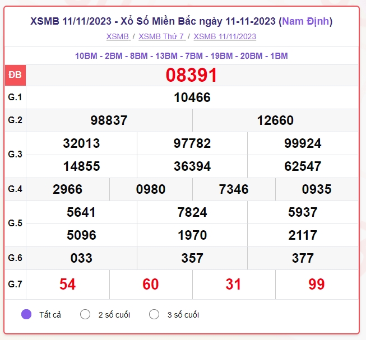The height and width of the screenshot is (340, 366).
Task: Select the '2 số cuối' radio option
Action: click(x=85, y=314)
